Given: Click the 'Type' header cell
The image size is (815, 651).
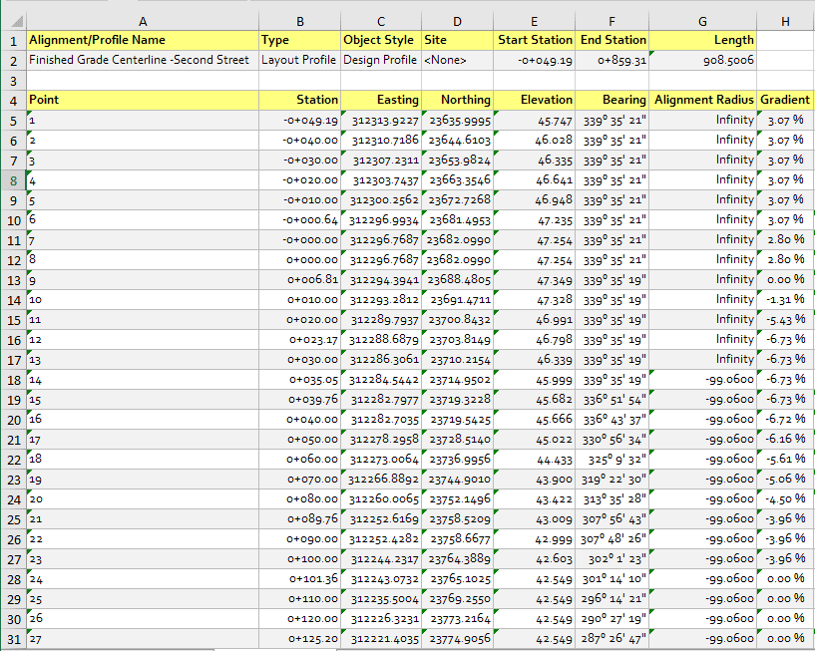Looking at the screenshot, I should (x=300, y=41).
